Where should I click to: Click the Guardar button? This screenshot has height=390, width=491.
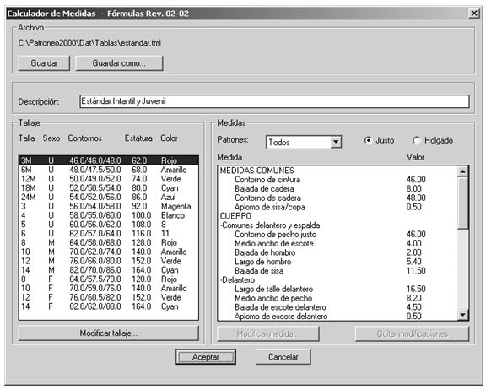point(44,63)
